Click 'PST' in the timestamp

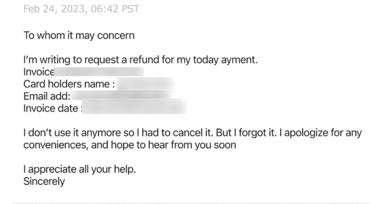tap(130, 9)
